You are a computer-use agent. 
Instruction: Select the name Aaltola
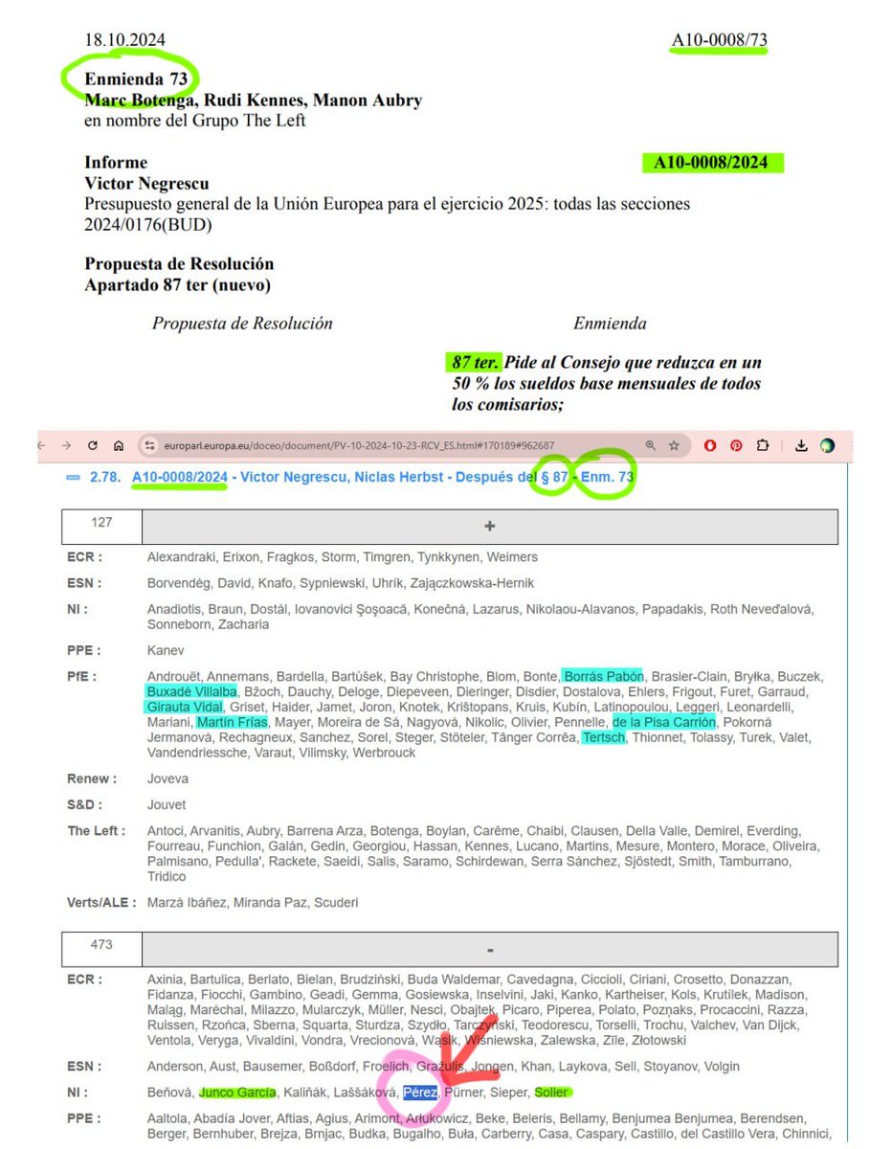pos(167,1117)
